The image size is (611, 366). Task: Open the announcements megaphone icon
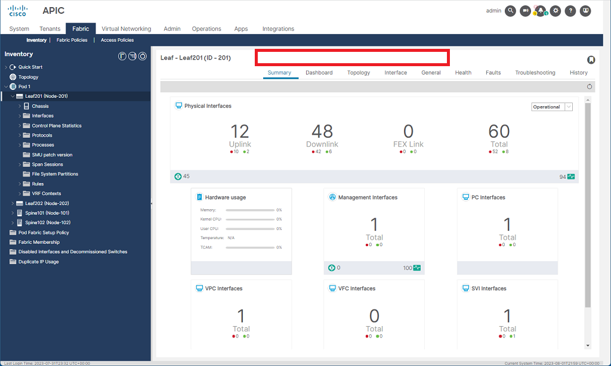coord(525,11)
